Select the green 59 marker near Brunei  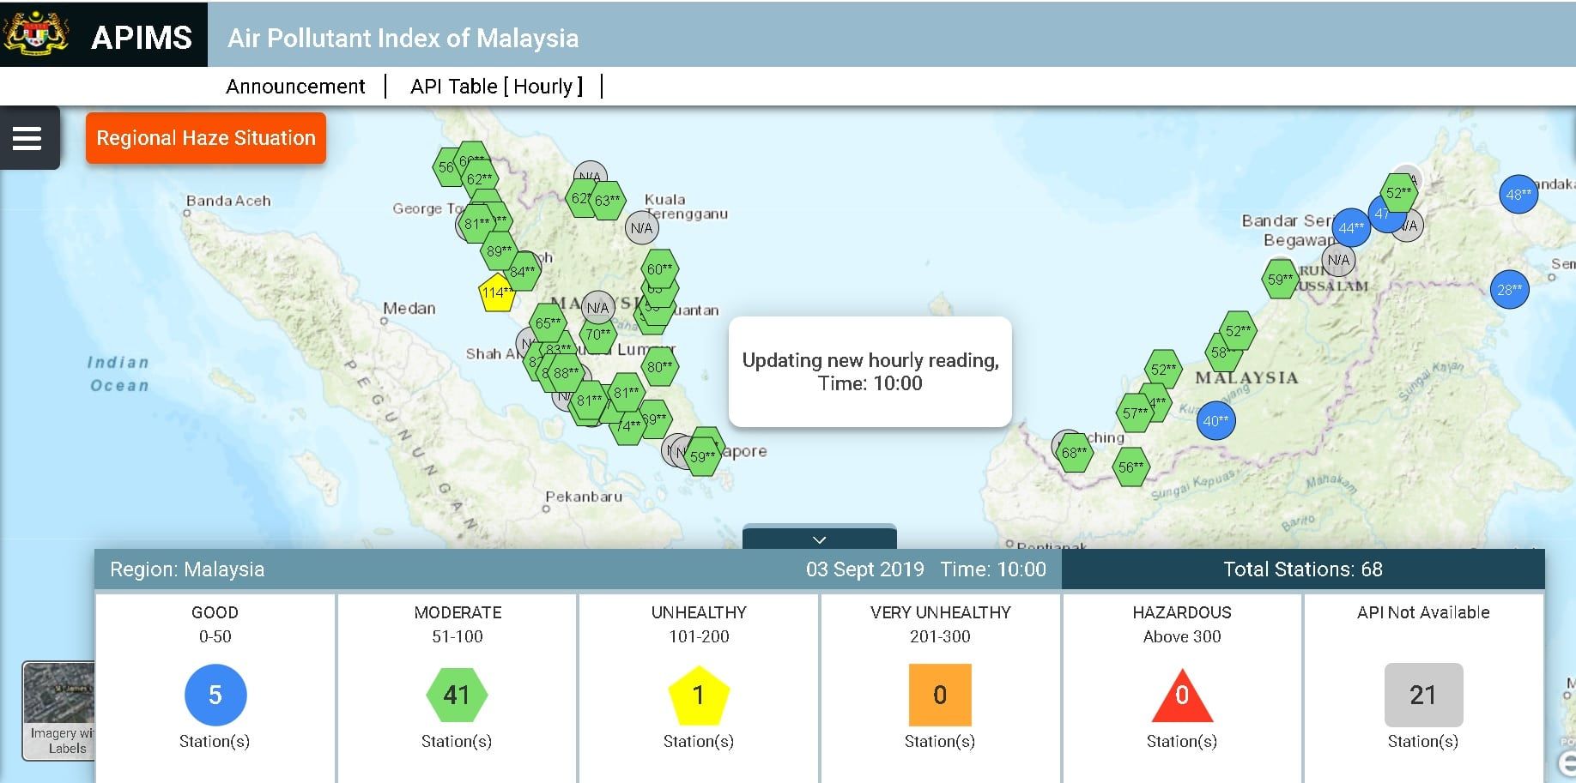click(1280, 280)
